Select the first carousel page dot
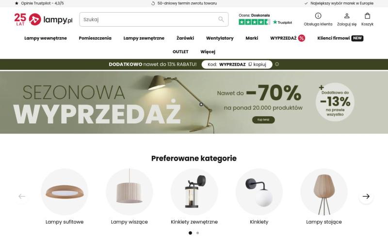The width and height of the screenshot is (388, 242). [x=190, y=233]
